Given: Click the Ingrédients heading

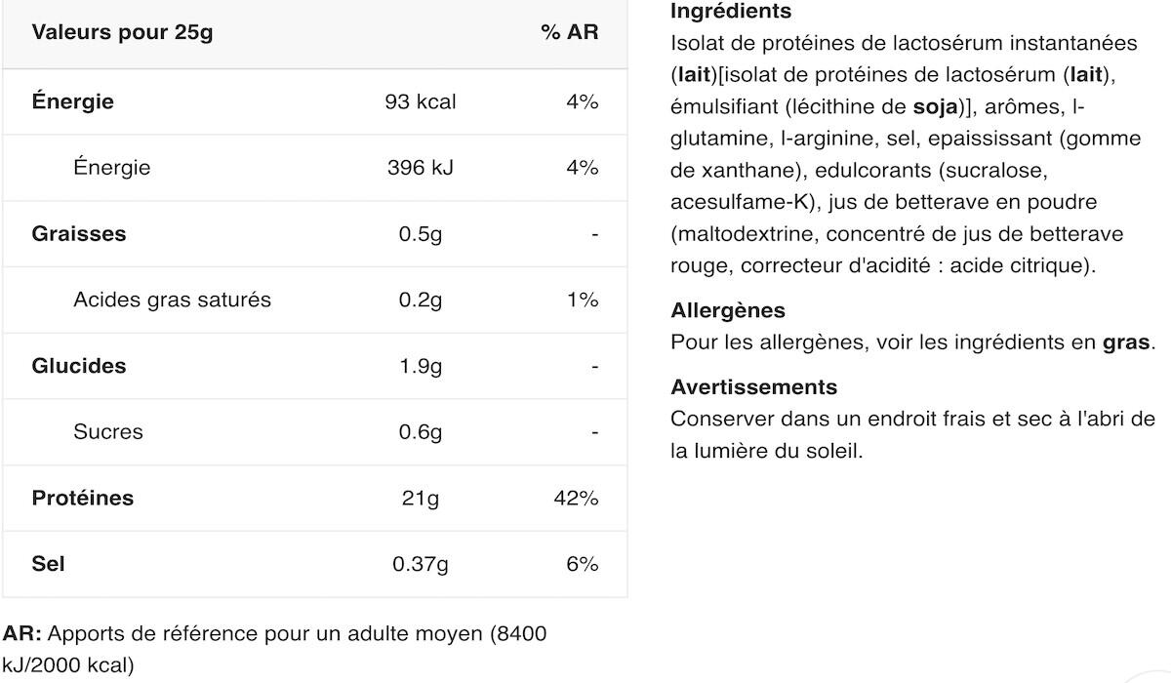Looking at the screenshot, I should click(x=731, y=12).
